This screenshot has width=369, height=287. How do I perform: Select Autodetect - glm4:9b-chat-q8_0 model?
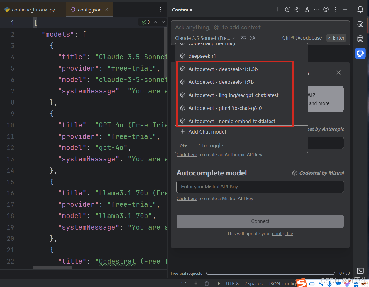[x=241, y=108]
